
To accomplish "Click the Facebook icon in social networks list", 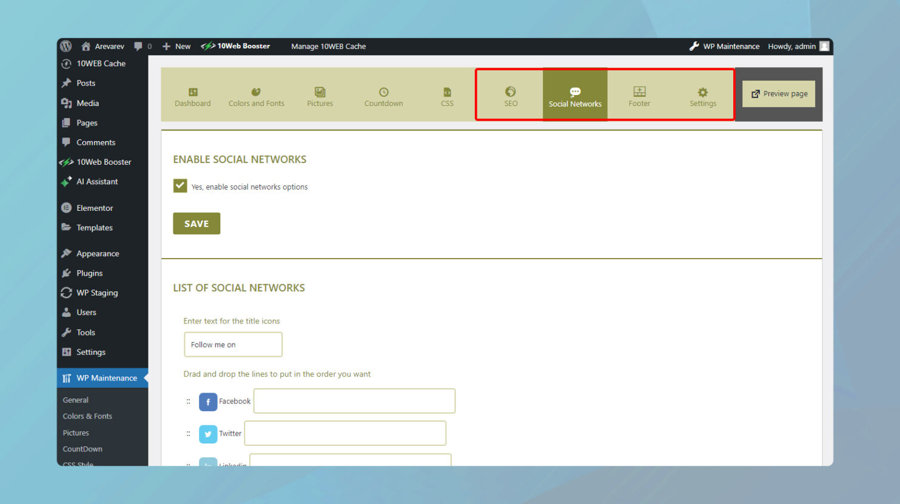I will [207, 402].
